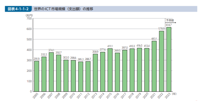This screenshot has height=104, width=202.
Task: Click the value label 614.7
Action: click(x=169, y=25)
